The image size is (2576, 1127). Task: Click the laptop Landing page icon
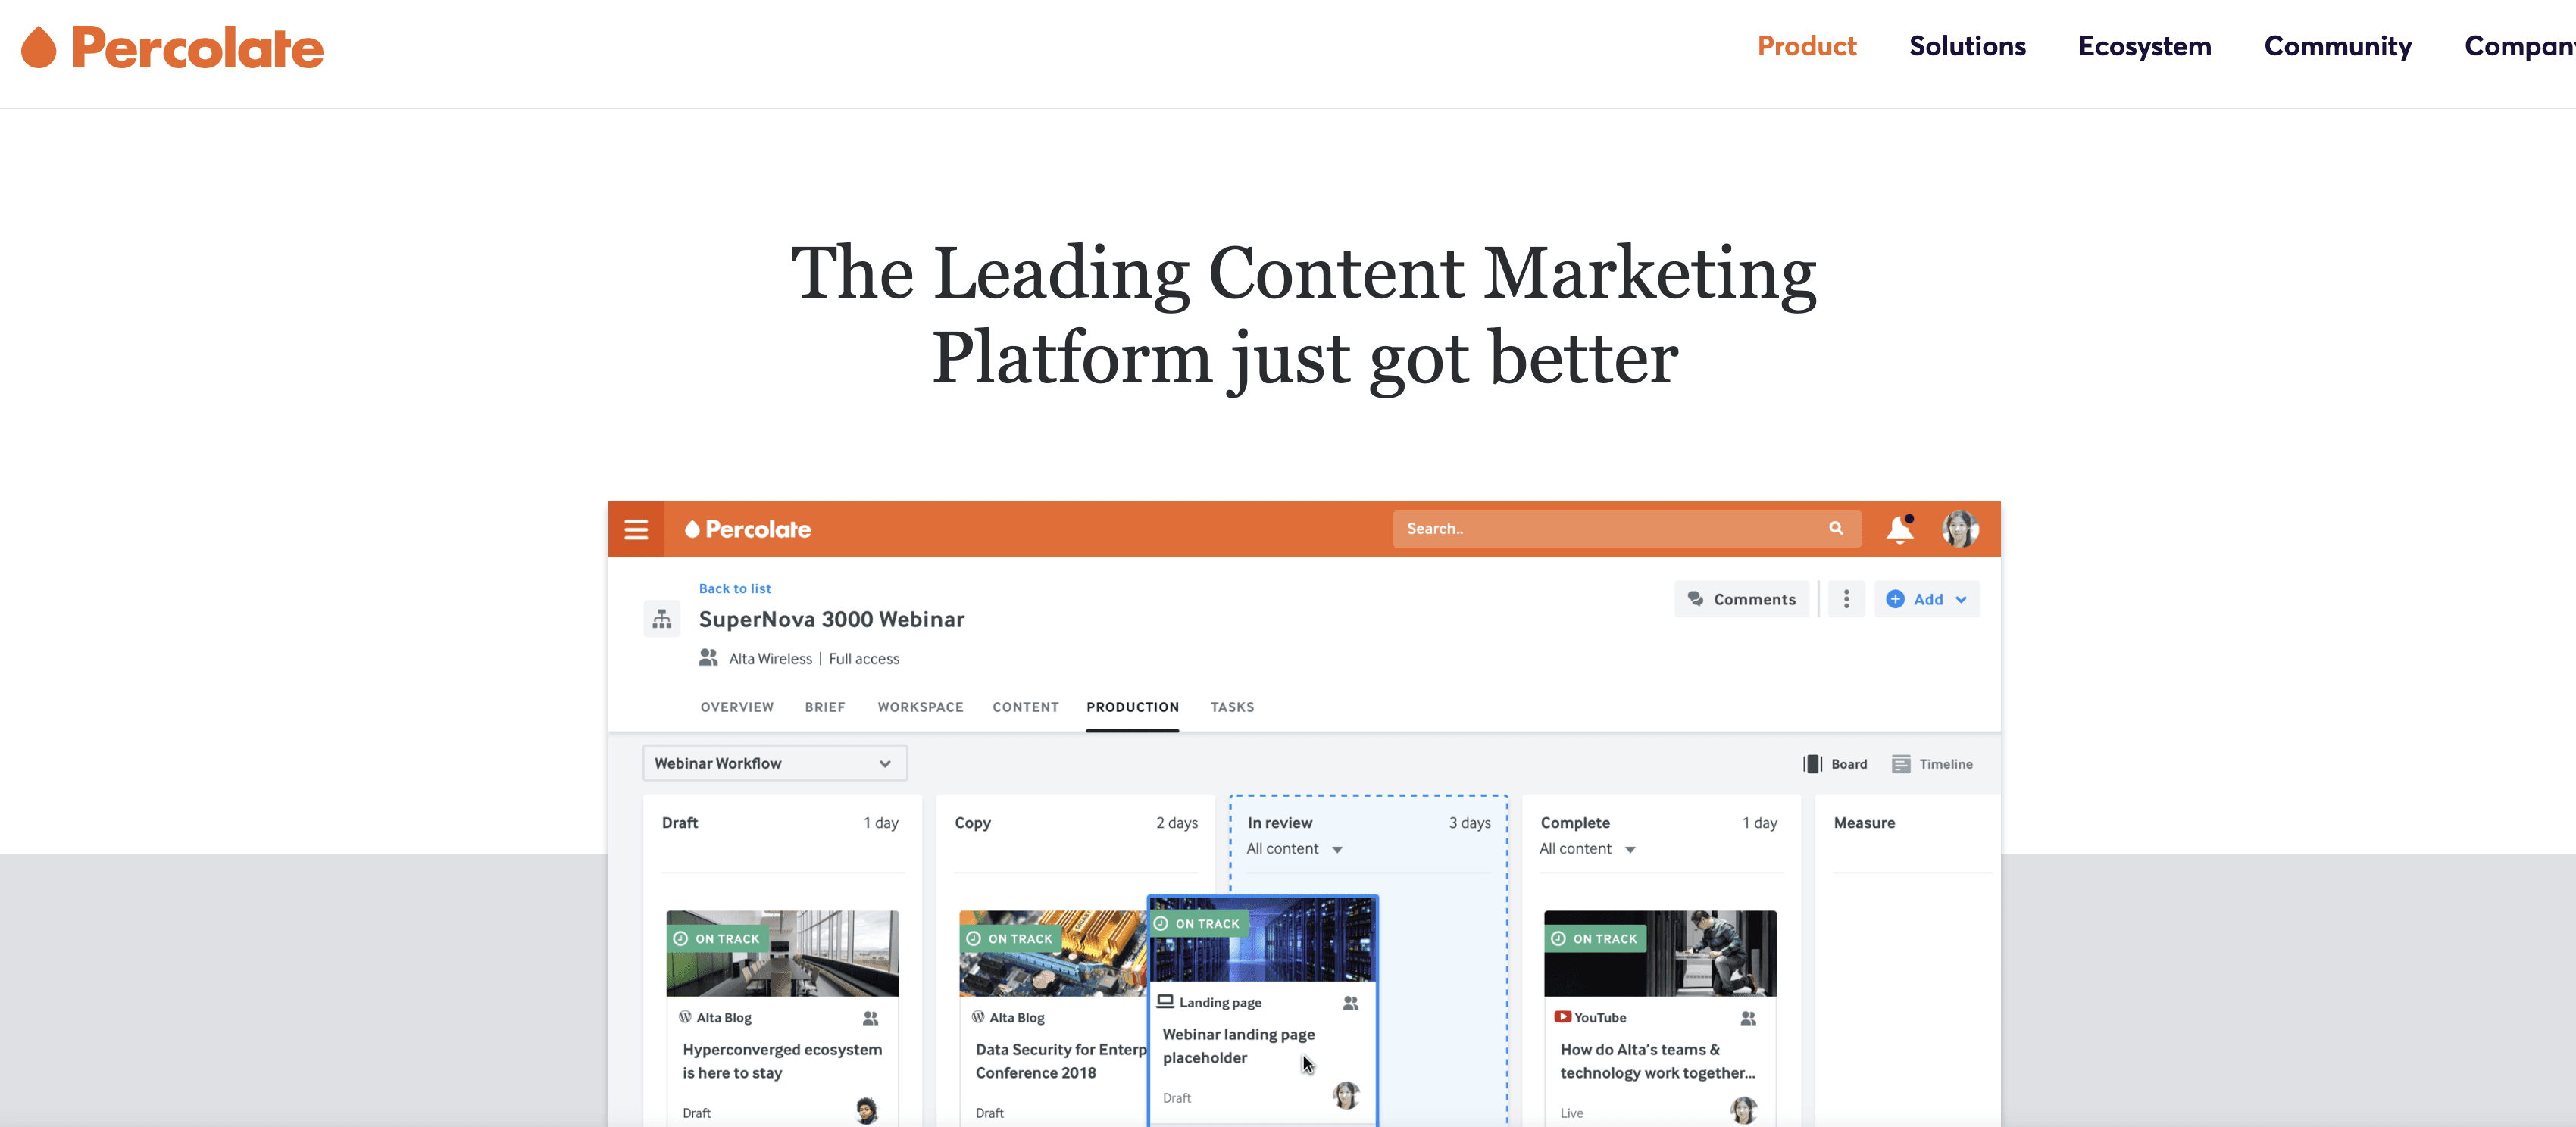pyautogui.click(x=1165, y=1001)
